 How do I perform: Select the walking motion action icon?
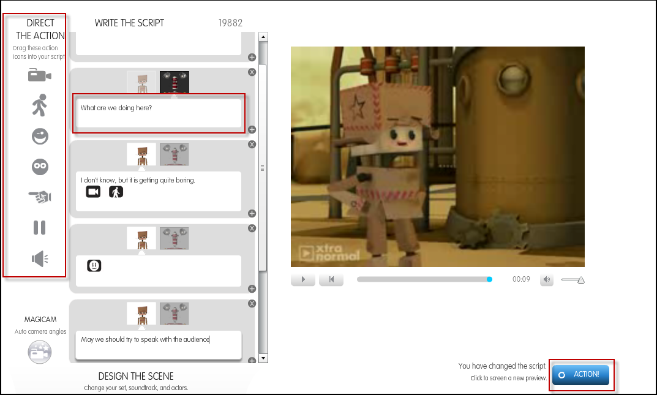pyautogui.click(x=39, y=105)
